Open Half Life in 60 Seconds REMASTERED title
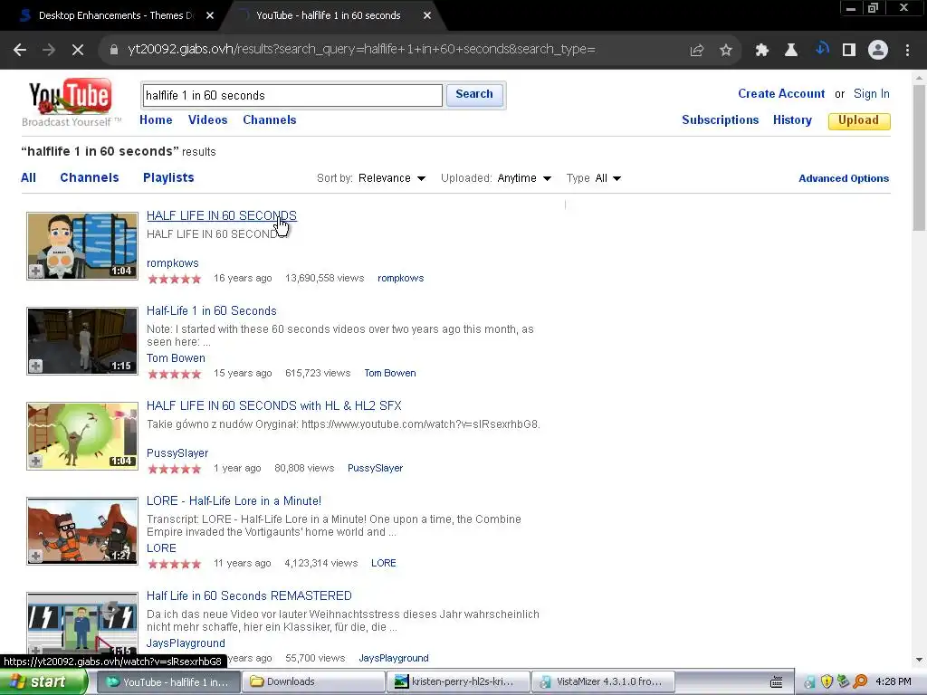 (249, 595)
